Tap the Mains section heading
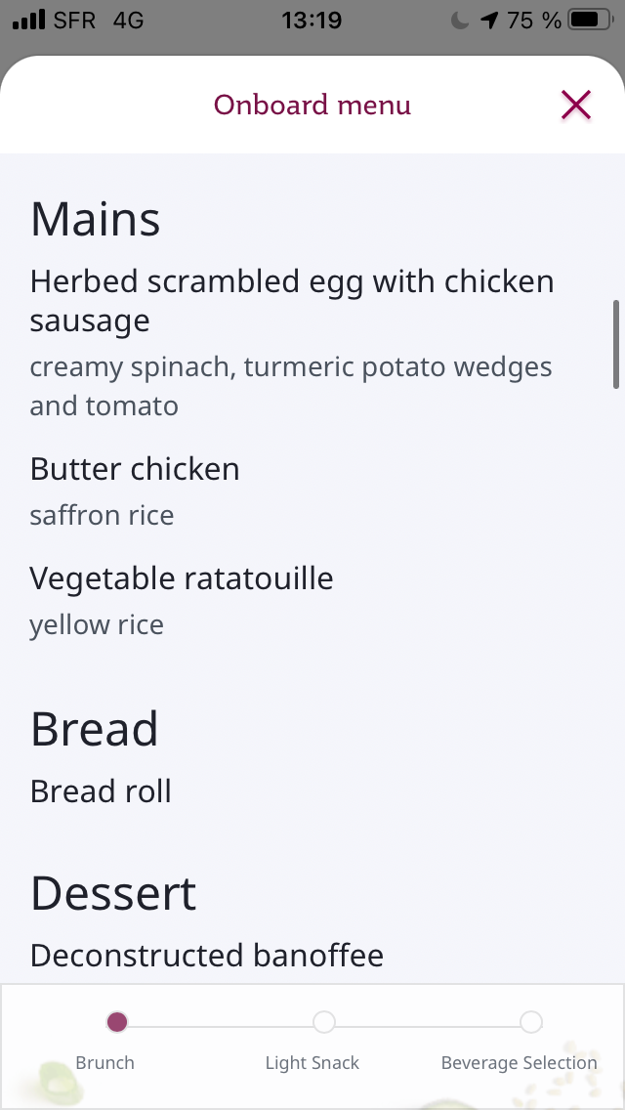Screen dimensions: 625x1110 coord(95,219)
